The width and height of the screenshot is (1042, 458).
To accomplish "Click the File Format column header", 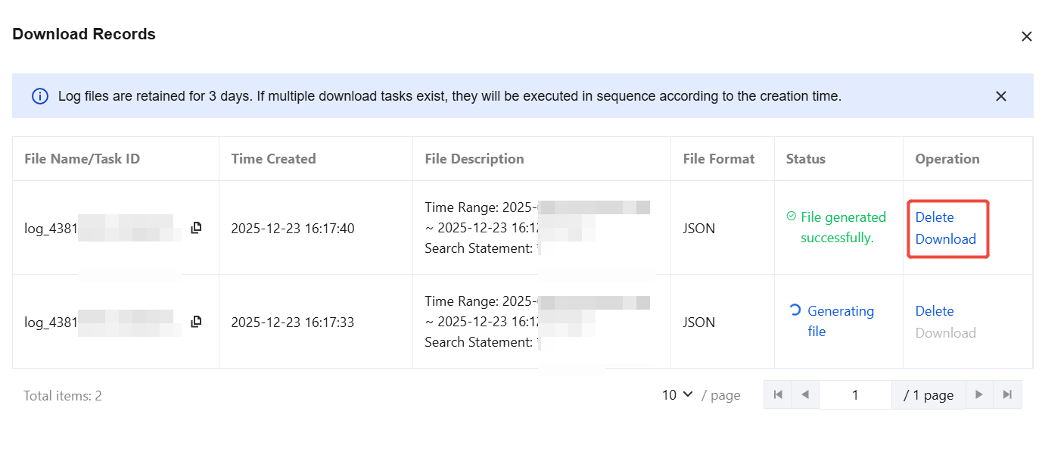I will pyautogui.click(x=718, y=159).
